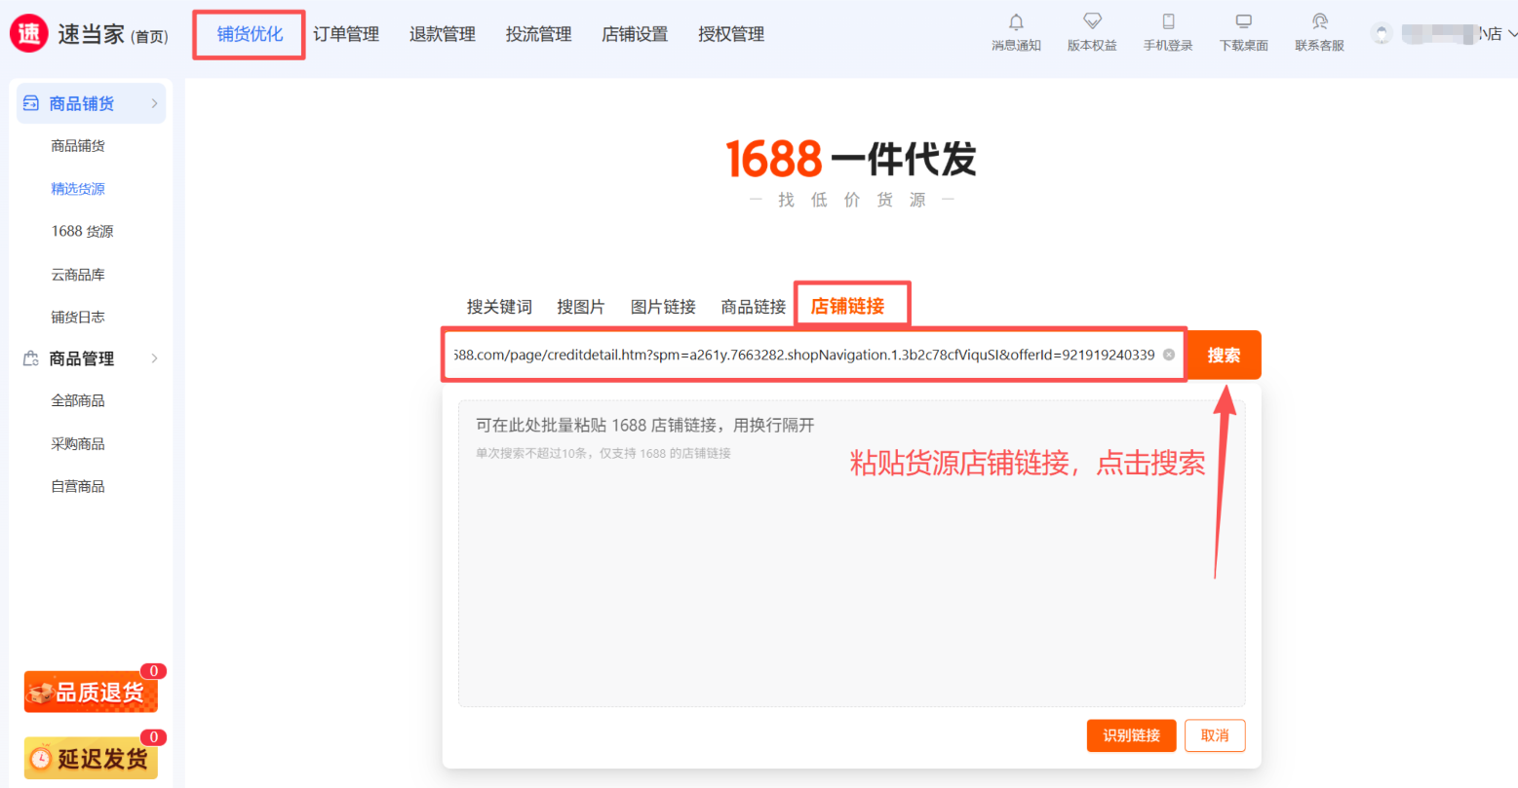Select the 搜图片 search tab
The width and height of the screenshot is (1518, 788).
(580, 307)
